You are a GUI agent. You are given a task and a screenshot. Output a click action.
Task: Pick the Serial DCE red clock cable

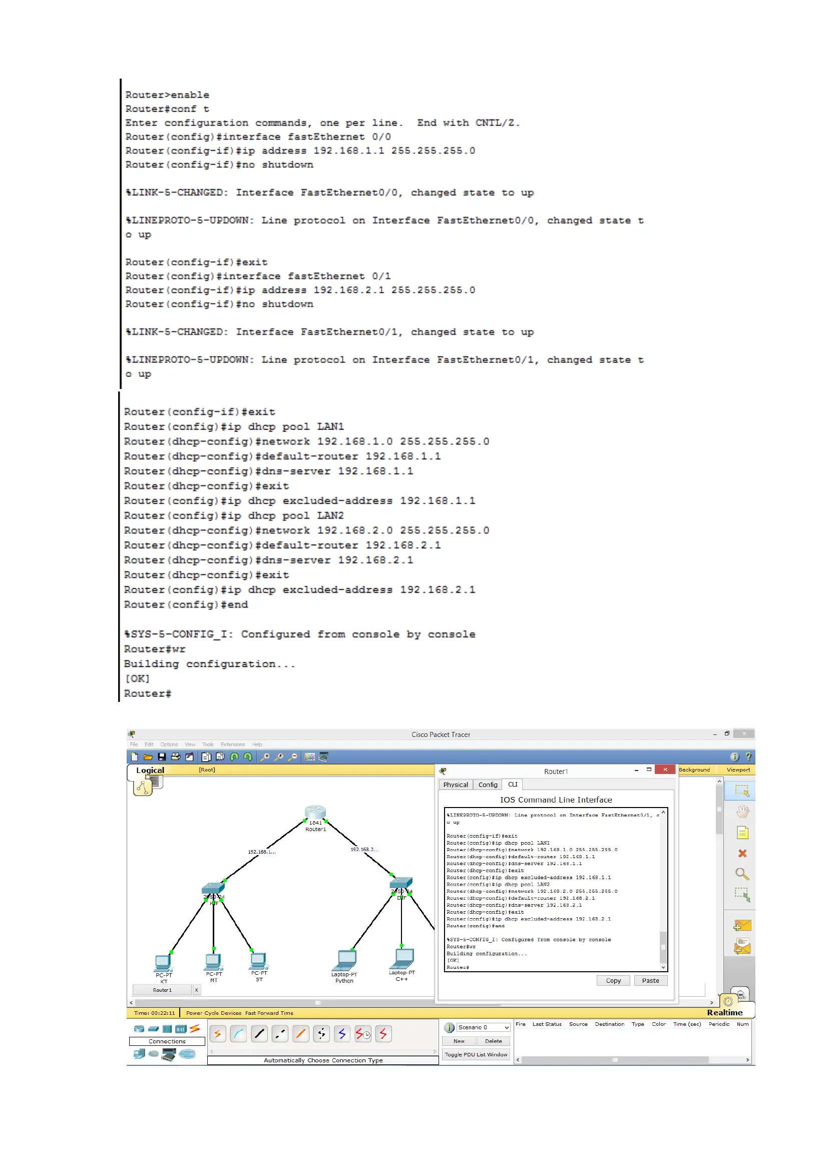363,1034
